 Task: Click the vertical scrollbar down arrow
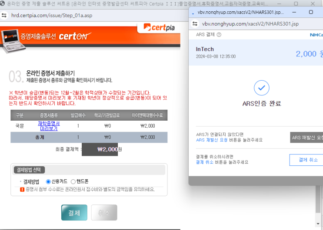click(318, 223)
